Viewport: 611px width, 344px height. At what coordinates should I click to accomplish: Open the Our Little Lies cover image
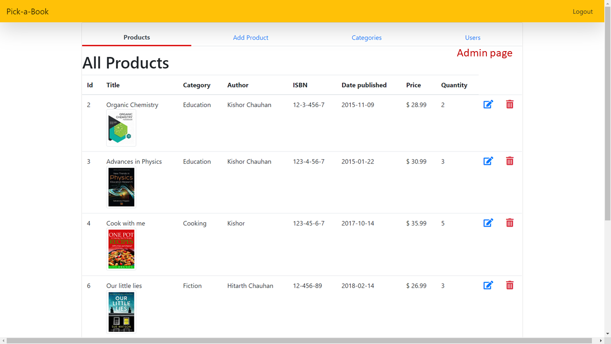121,312
